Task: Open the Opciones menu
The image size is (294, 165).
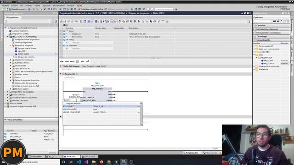Action: pyautogui.click(x=46, y=5)
